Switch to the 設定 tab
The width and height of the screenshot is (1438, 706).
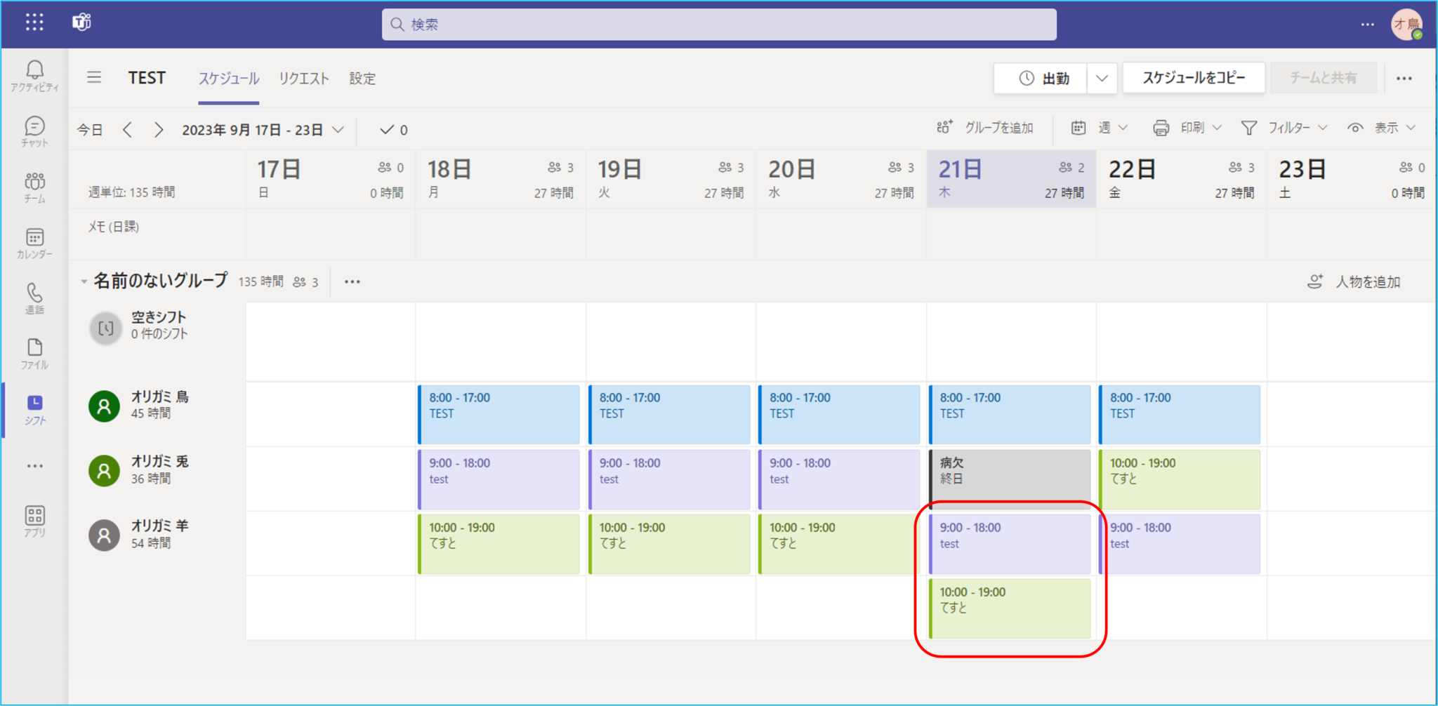[362, 78]
